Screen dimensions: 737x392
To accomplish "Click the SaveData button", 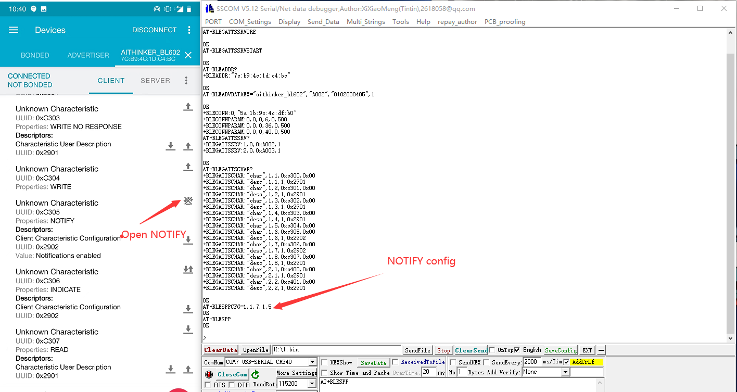I will click(x=374, y=363).
